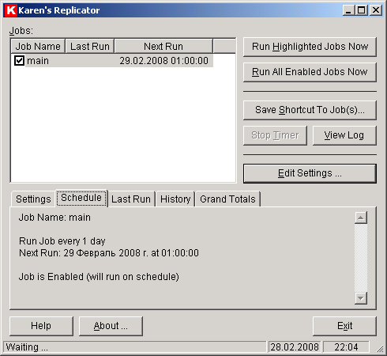Click the 'Job Name: main' details line
This screenshot has width=387, height=356.
tap(54, 218)
